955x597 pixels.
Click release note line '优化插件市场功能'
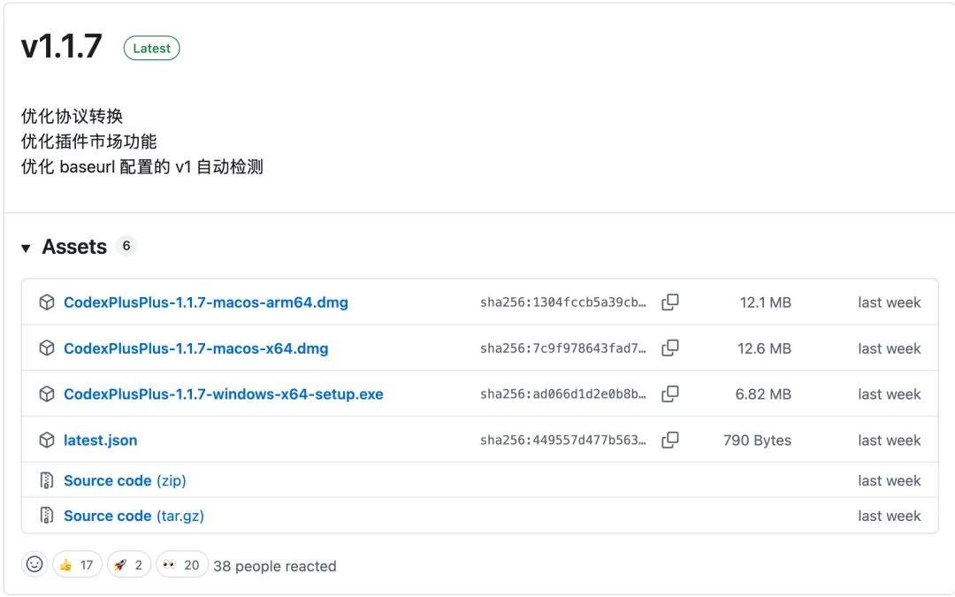(89, 142)
